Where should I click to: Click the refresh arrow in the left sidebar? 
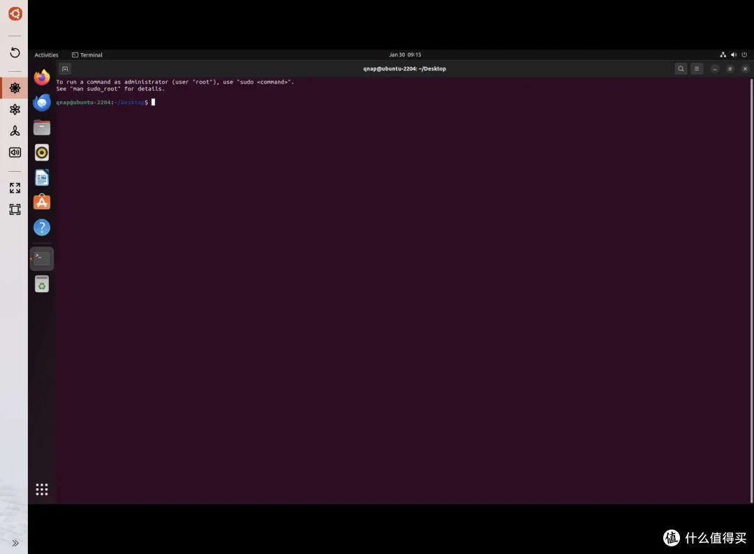[x=14, y=52]
